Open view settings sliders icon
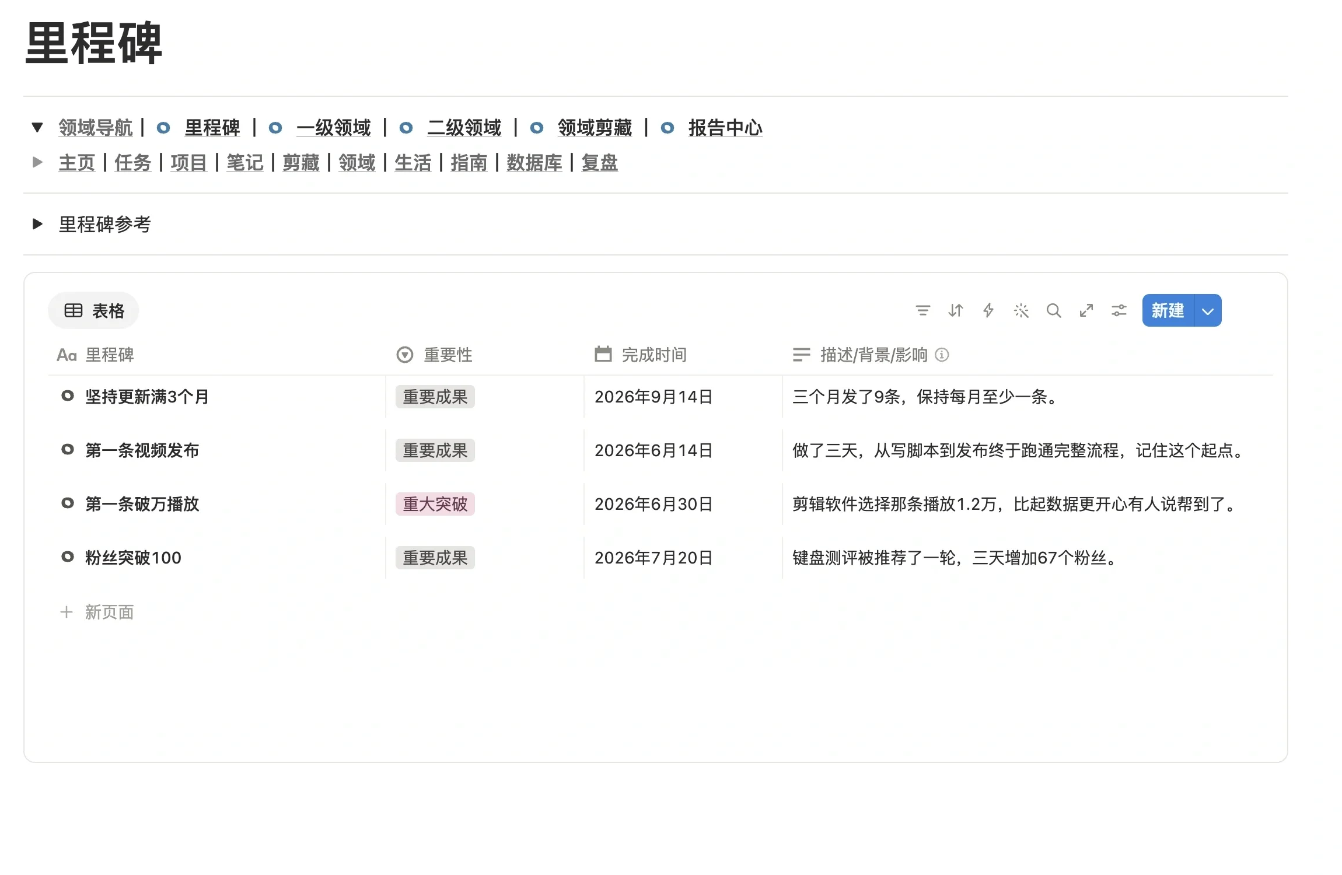Viewport: 1342px width, 875px height. coord(1119,310)
